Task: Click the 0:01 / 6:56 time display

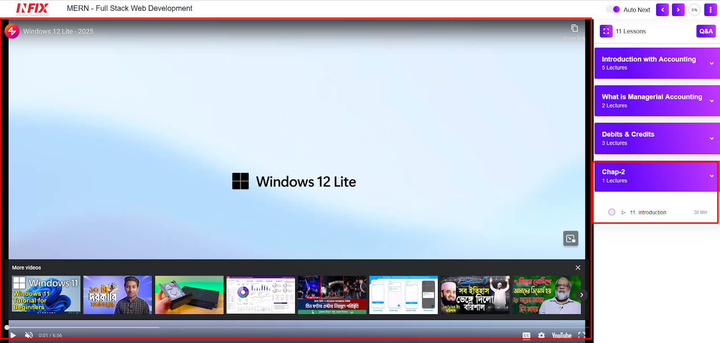Action: [x=50, y=335]
